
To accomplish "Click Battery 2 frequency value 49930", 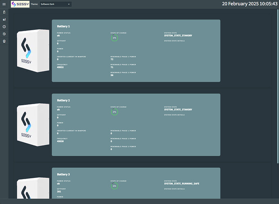I will click(x=60, y=142).
